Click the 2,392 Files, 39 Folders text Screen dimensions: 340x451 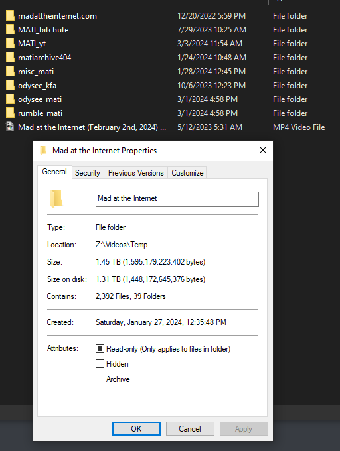[130, 296]
